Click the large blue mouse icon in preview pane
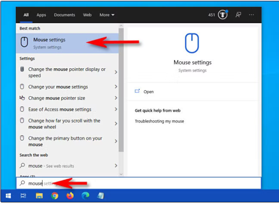The width and height of the screenshot is (279, 204). (x=192, y=43)
